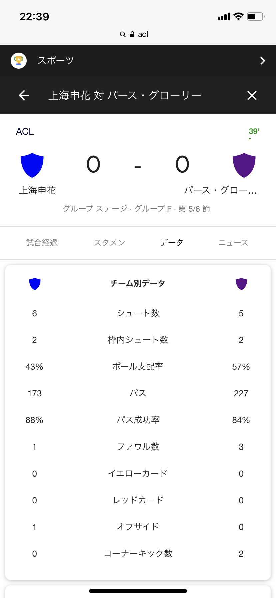Tap the ACL competition link
Screen dimensions: 276x598
coord(25,132)
